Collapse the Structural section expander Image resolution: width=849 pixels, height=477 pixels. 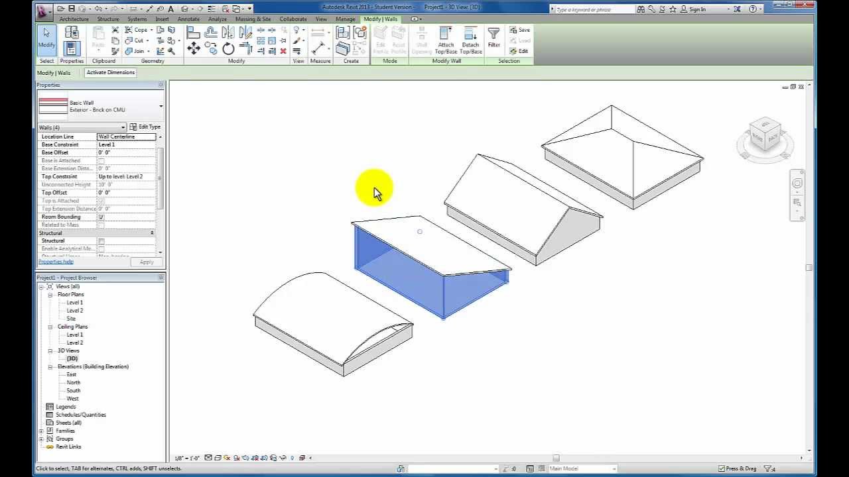pyautogui.click(x=152, y=233)
